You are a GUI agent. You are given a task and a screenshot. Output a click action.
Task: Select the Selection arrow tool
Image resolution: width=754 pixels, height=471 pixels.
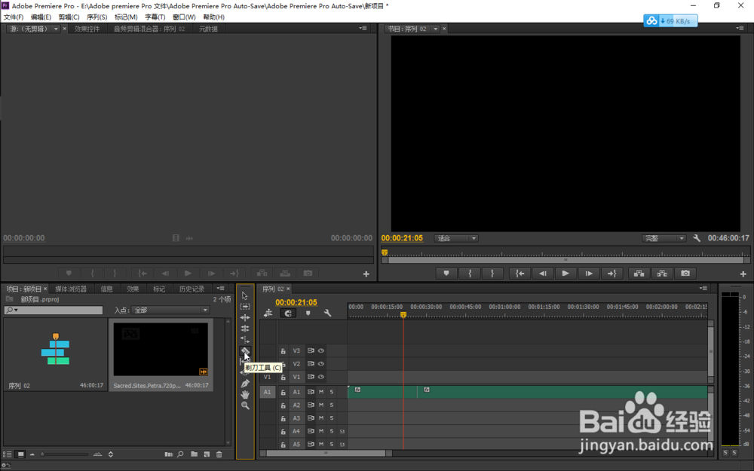click(245, 295)
